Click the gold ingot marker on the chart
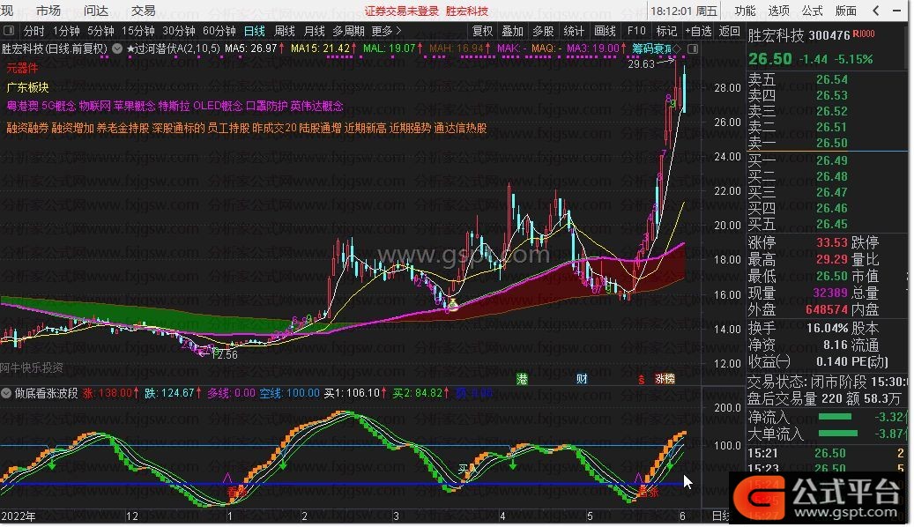Image resolution: width=914 pixels, height=527 pixels. [452, 304]
